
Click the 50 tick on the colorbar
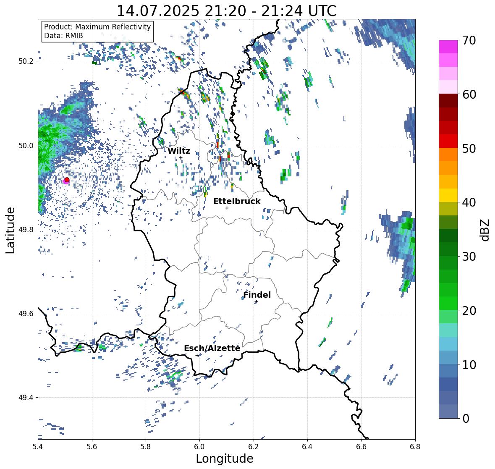[469, 148]
